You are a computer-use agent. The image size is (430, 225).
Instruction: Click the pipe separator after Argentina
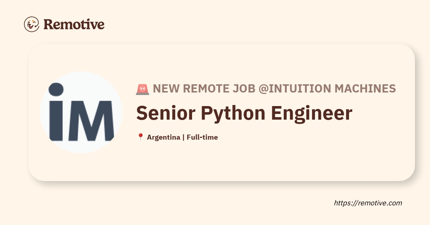point(183,137)
